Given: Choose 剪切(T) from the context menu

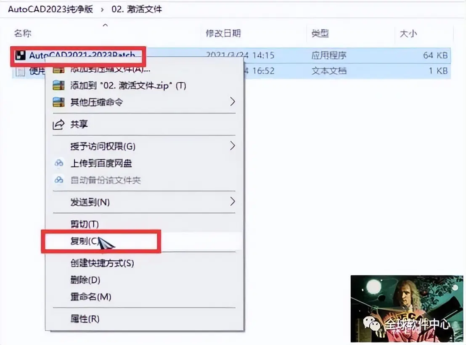Looking at the screenshot, I should pyautogui.click(x=85, y=224).
